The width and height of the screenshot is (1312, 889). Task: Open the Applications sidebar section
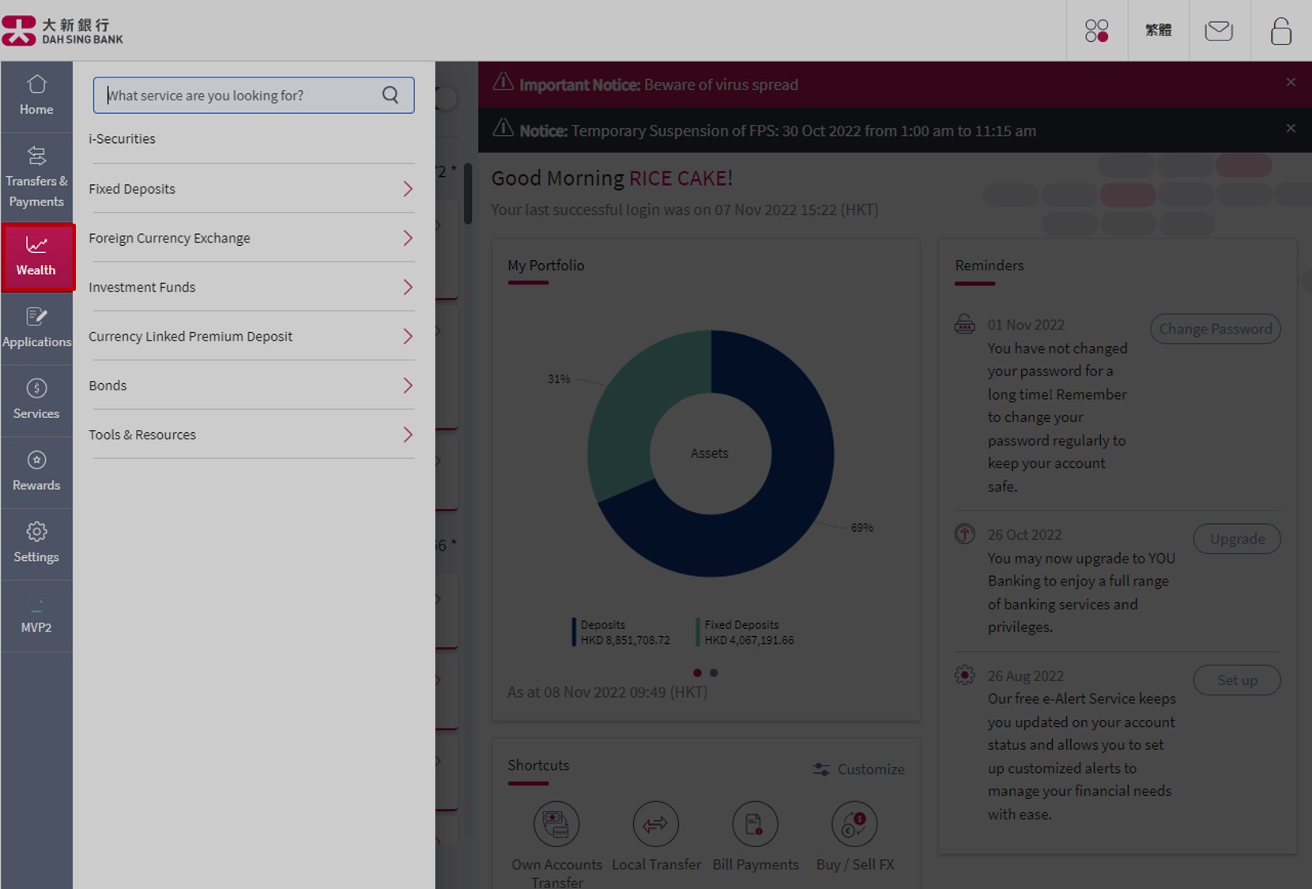tap(36, 327)
